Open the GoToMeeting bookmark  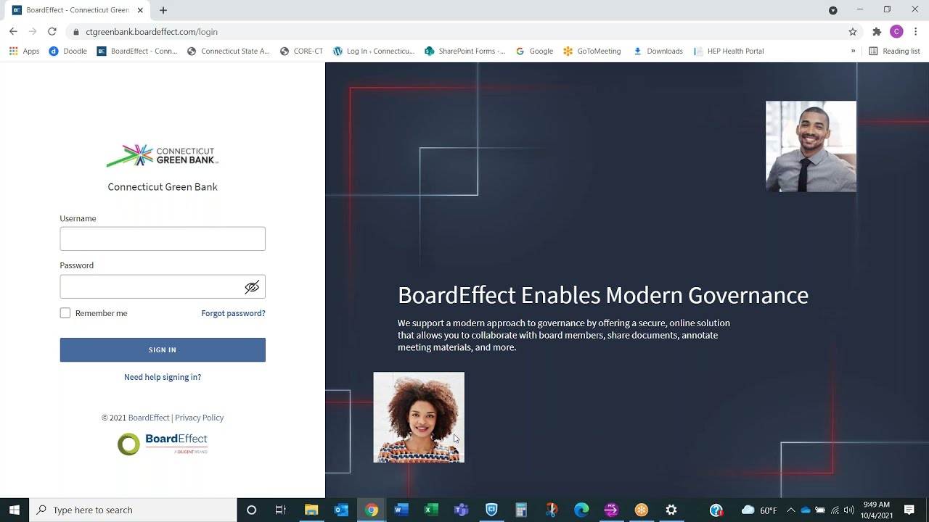pos(592,51)
